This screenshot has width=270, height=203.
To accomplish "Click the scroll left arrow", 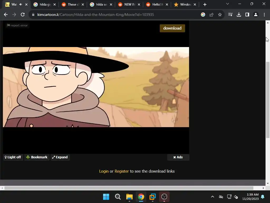I will pos(2,188).
